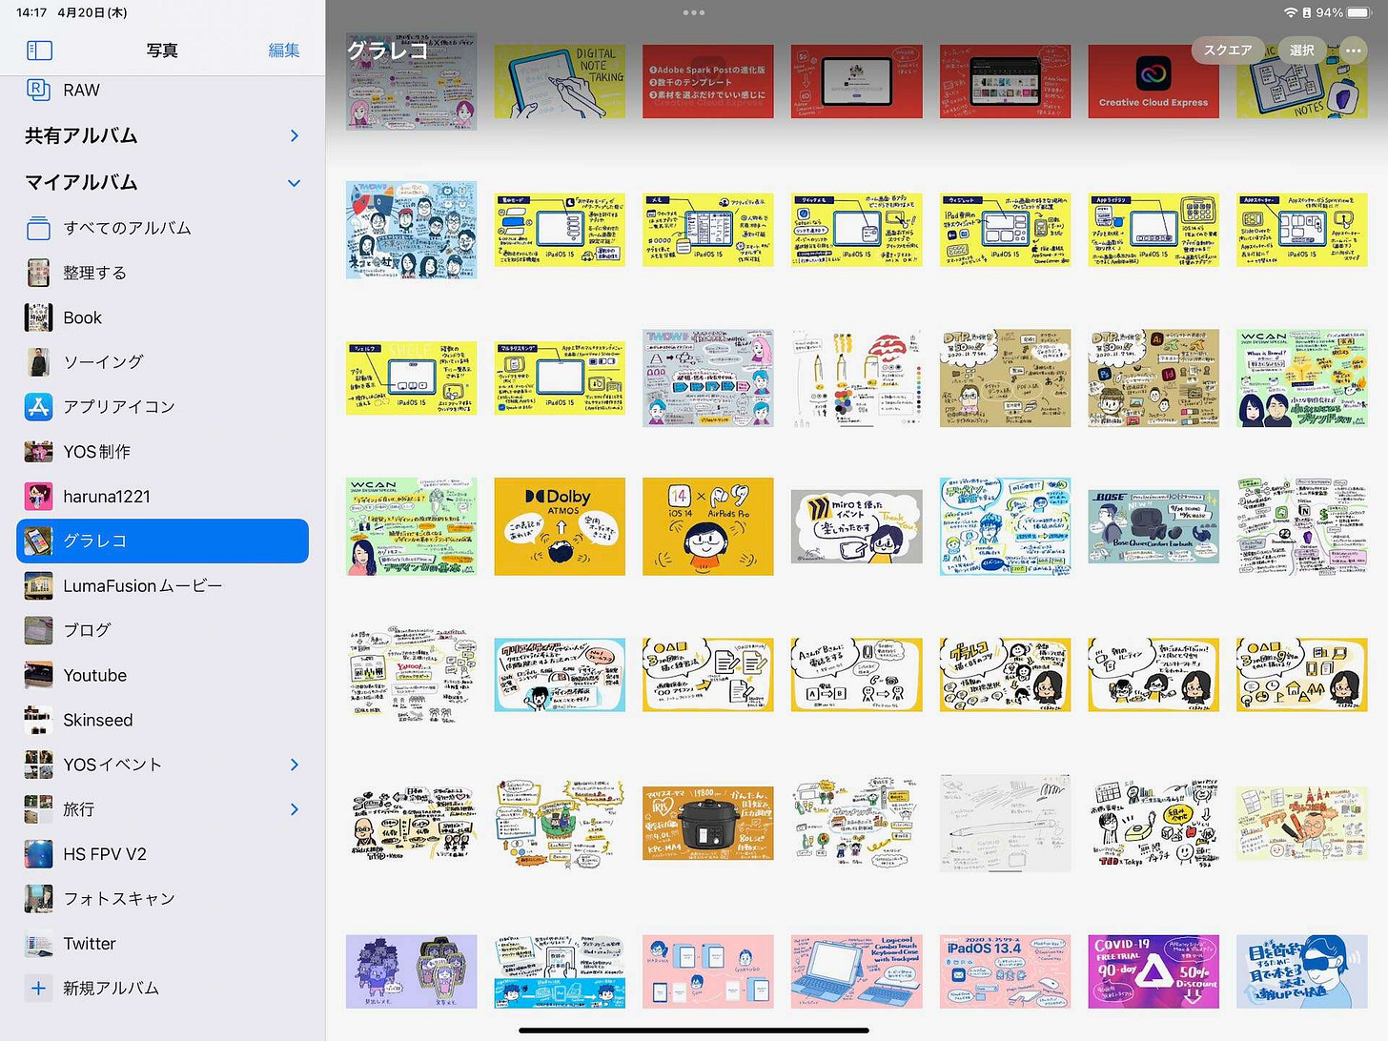Tap the スクエア aspect button
This screenshot has width=1388, height=1041.
[1228, 51]
